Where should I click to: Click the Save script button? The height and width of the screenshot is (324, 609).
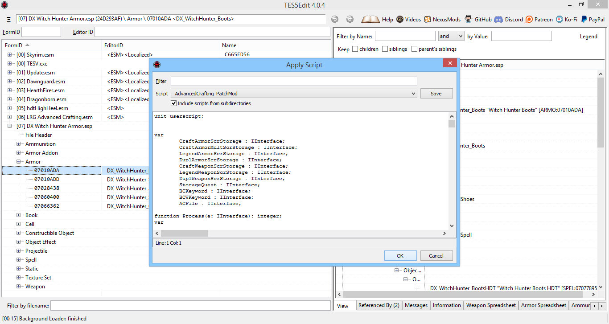(x=436, y=94)
